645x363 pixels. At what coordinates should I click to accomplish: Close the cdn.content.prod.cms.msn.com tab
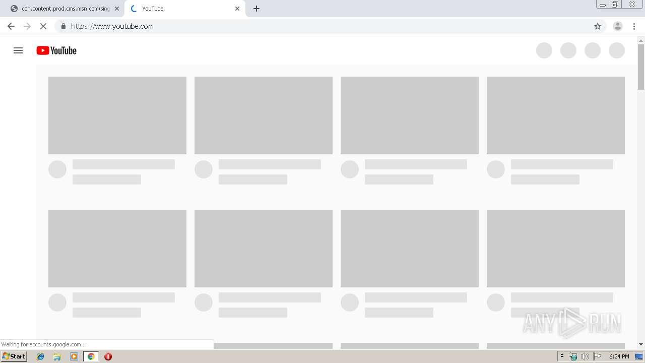point(117,9)
